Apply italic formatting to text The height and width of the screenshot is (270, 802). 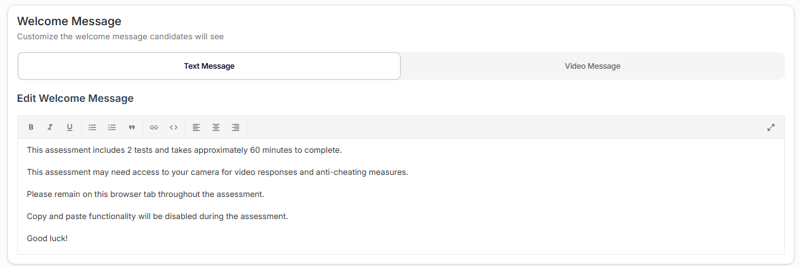pos(50,128)
